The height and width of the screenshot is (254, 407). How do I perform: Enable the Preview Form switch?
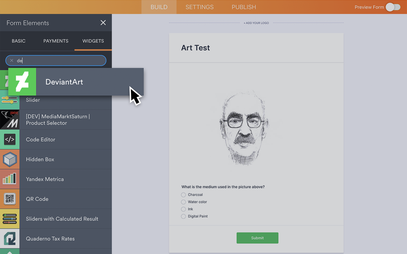[393, 7]
